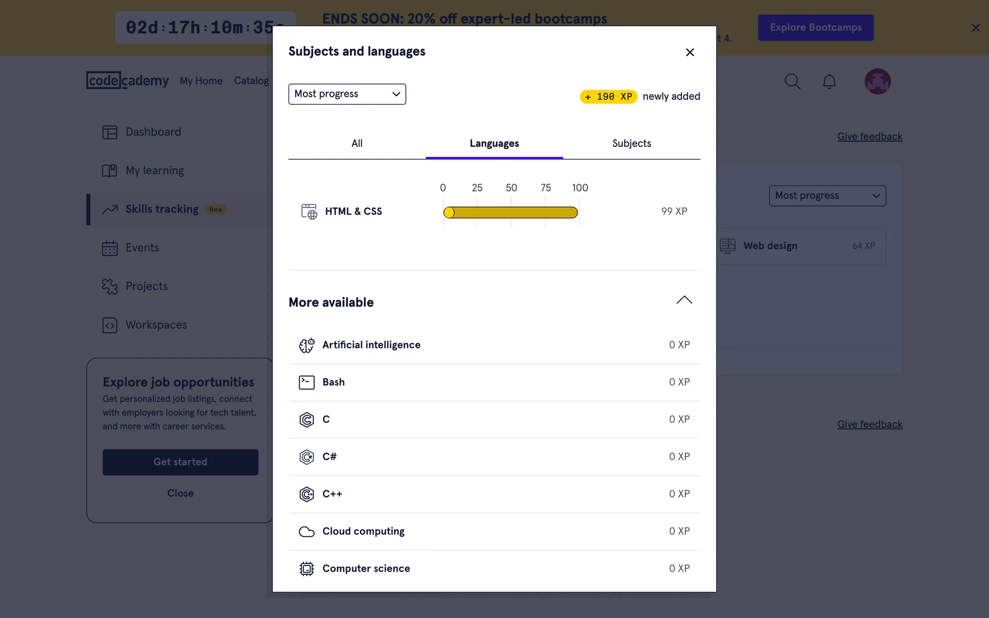
Task: Click the HTML & CSS progress bar
Action: (510, 212)
